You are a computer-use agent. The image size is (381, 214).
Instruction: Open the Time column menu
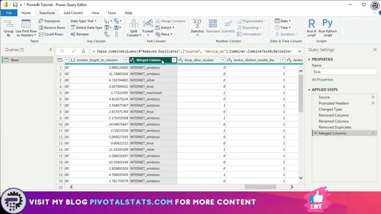283,28
